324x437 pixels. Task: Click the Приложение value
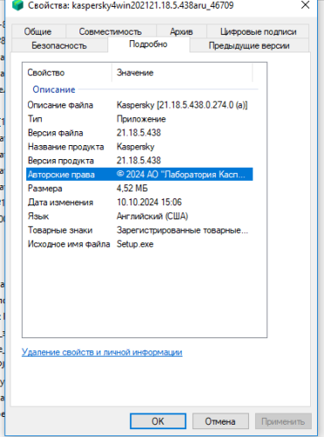pyautogui.click(x=141, y=119)
